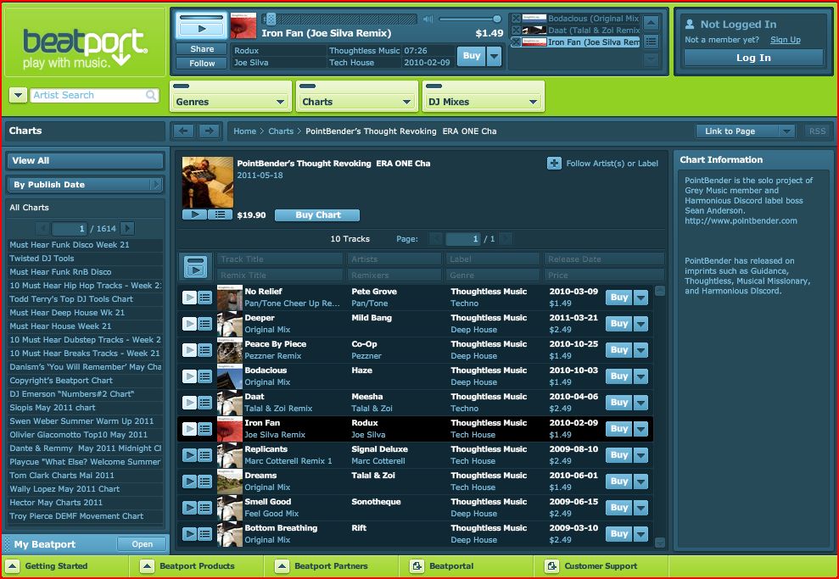Click View All in charts sidebar

click(x=85, y=160)
